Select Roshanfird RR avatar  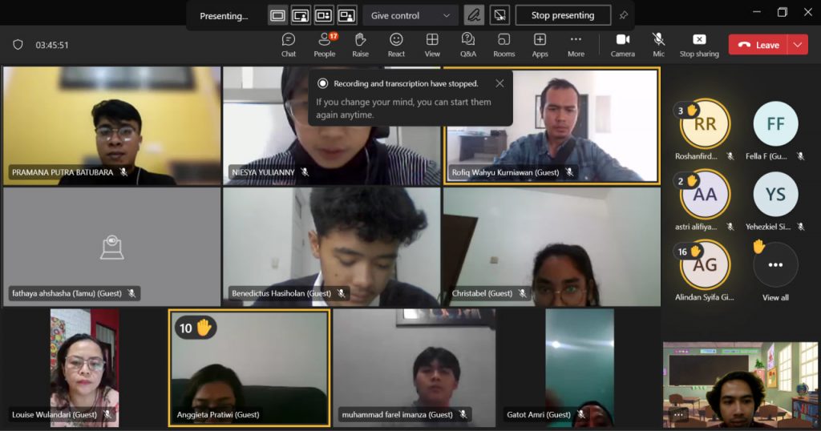click(x=705, y=124)
